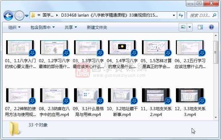Click the Forward navigation arrow
Screen dimensions: 221x140
click(19, 15)
